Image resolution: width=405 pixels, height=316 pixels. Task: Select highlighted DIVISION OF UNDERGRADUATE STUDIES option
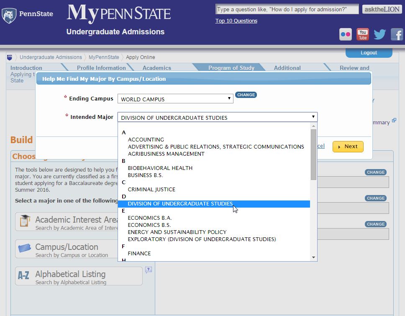[214, 204]
